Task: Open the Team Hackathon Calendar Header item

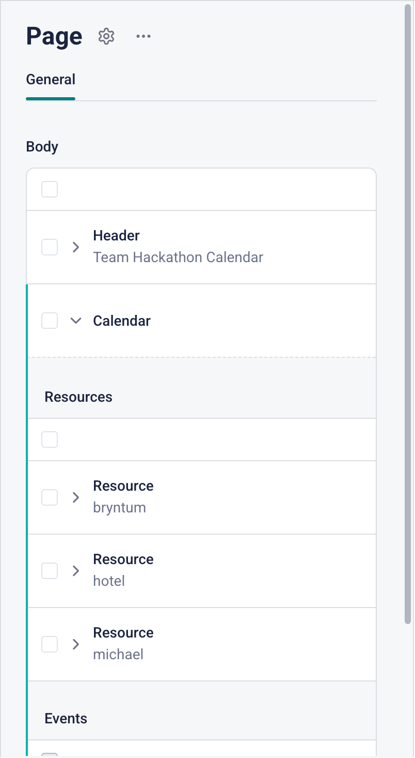Action: pos(178,247)
